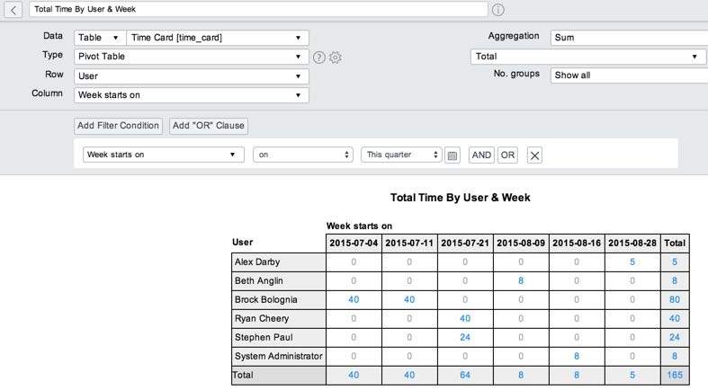Open the Total aggregation field dropdown
Image resolution: width=708 pixels, height=390 pixels.
click(x=588, y=57)
